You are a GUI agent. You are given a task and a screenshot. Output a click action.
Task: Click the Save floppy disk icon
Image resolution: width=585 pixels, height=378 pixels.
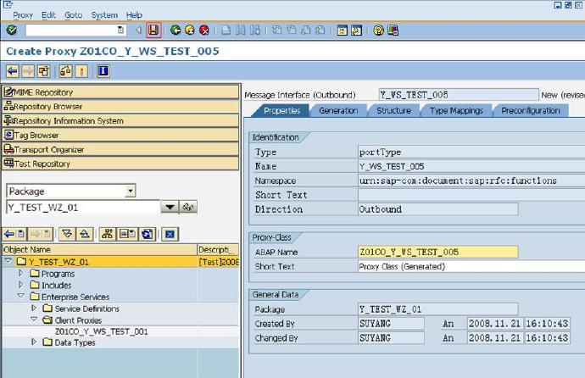pos(153,30)
